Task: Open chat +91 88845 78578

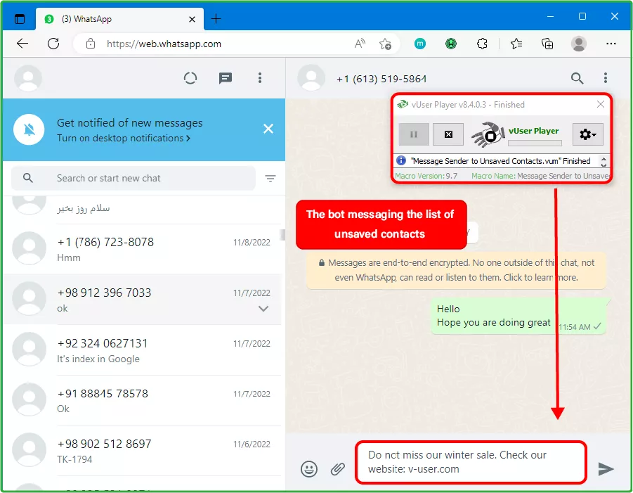Action: point(142,400)
